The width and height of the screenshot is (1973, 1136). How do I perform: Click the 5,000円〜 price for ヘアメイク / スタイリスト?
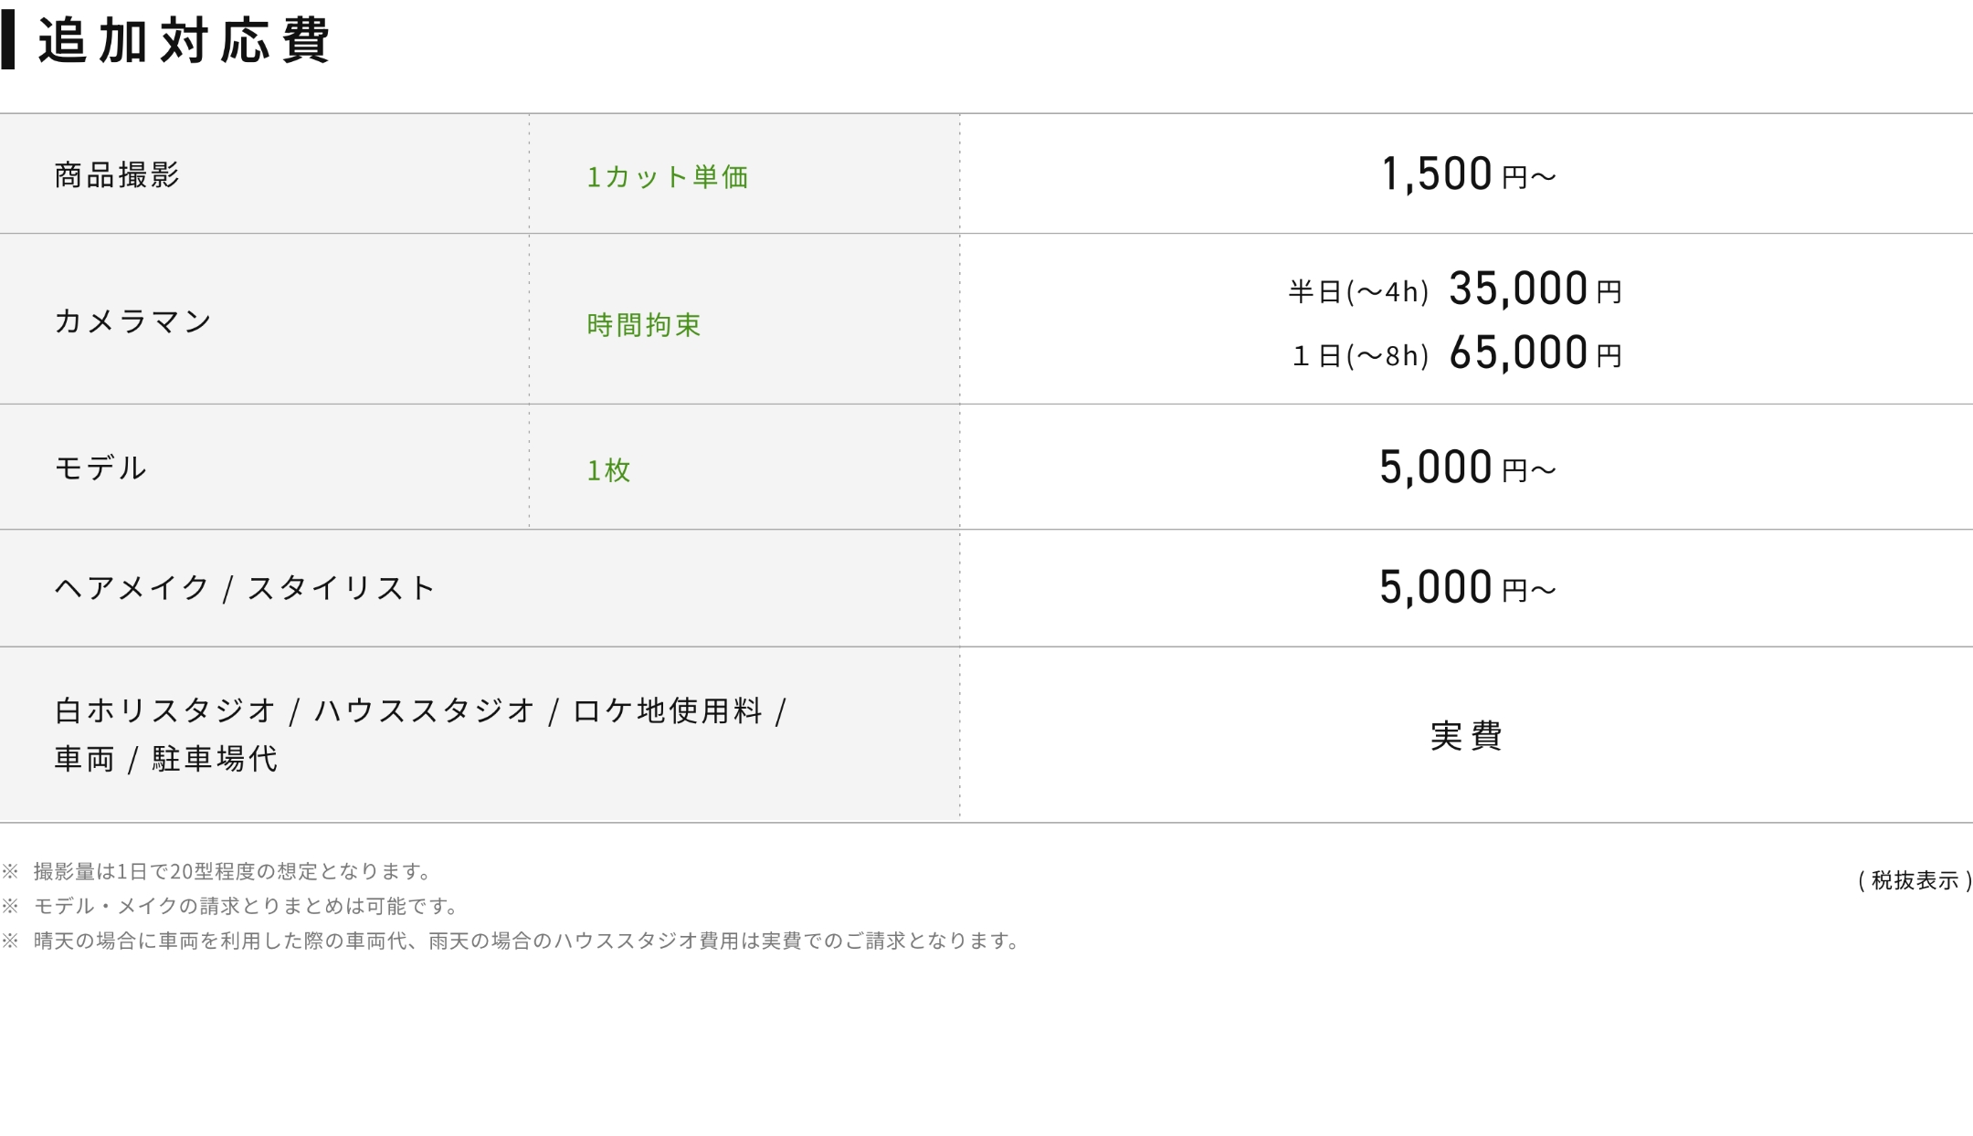(1467, 587)
